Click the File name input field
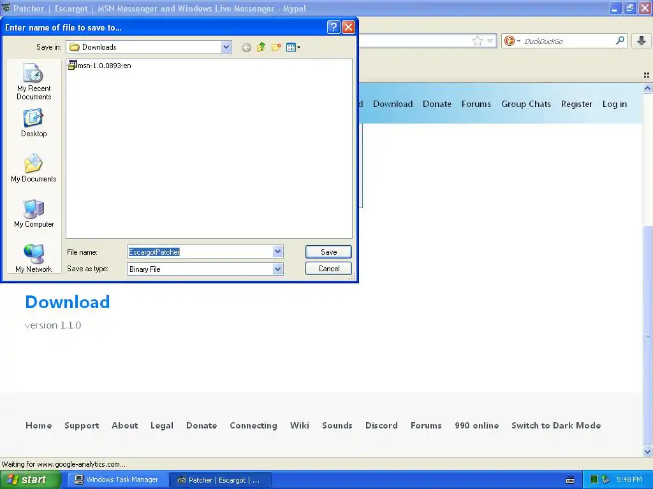 200,252
